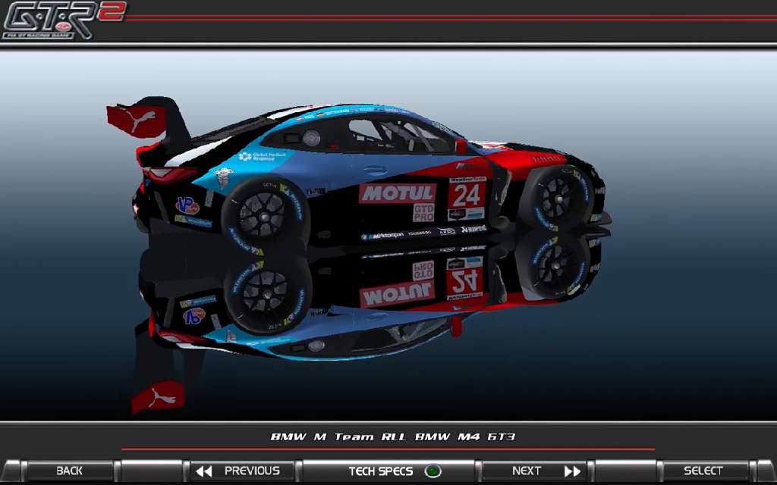The width and height of the screenshot is (777, 485).
Task: Show the previous car with PREVIOUS
Action: 243,471
